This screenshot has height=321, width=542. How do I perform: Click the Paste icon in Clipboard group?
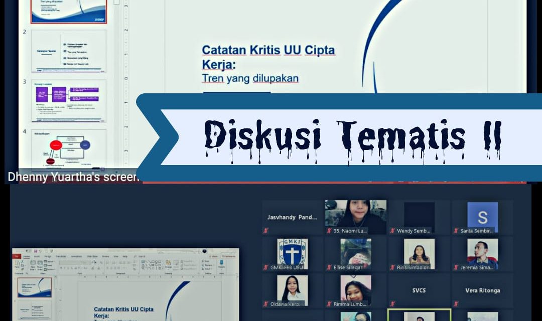(17, 263)
